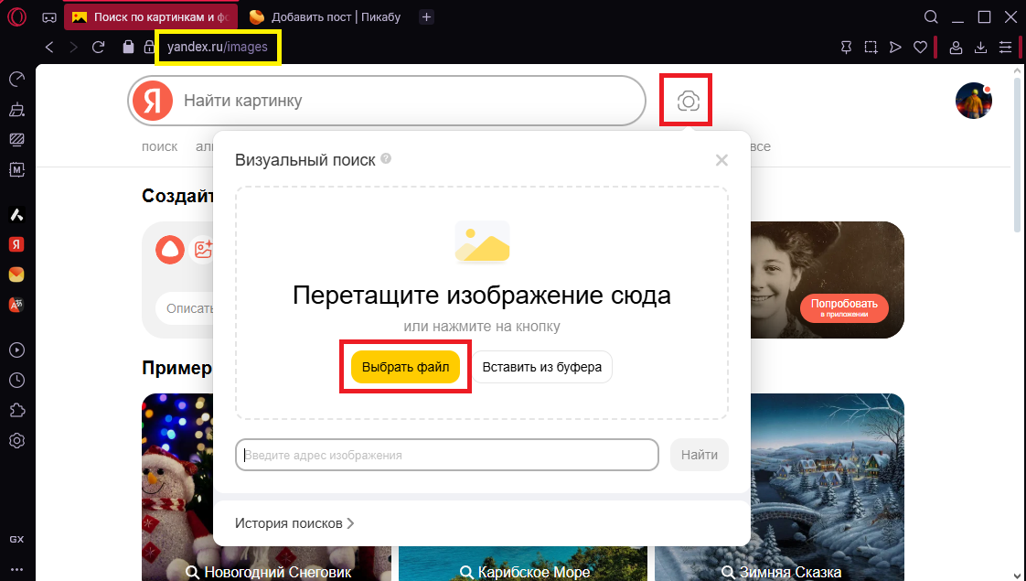The height and width of the screenshot is (581, 1026).
Task: Open the sidebar settings gear
Action: 16,440
